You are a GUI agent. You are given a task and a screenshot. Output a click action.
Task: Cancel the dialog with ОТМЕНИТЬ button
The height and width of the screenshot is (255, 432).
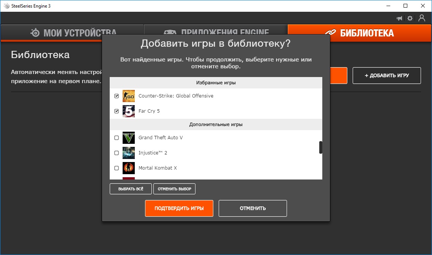point(253,208)
